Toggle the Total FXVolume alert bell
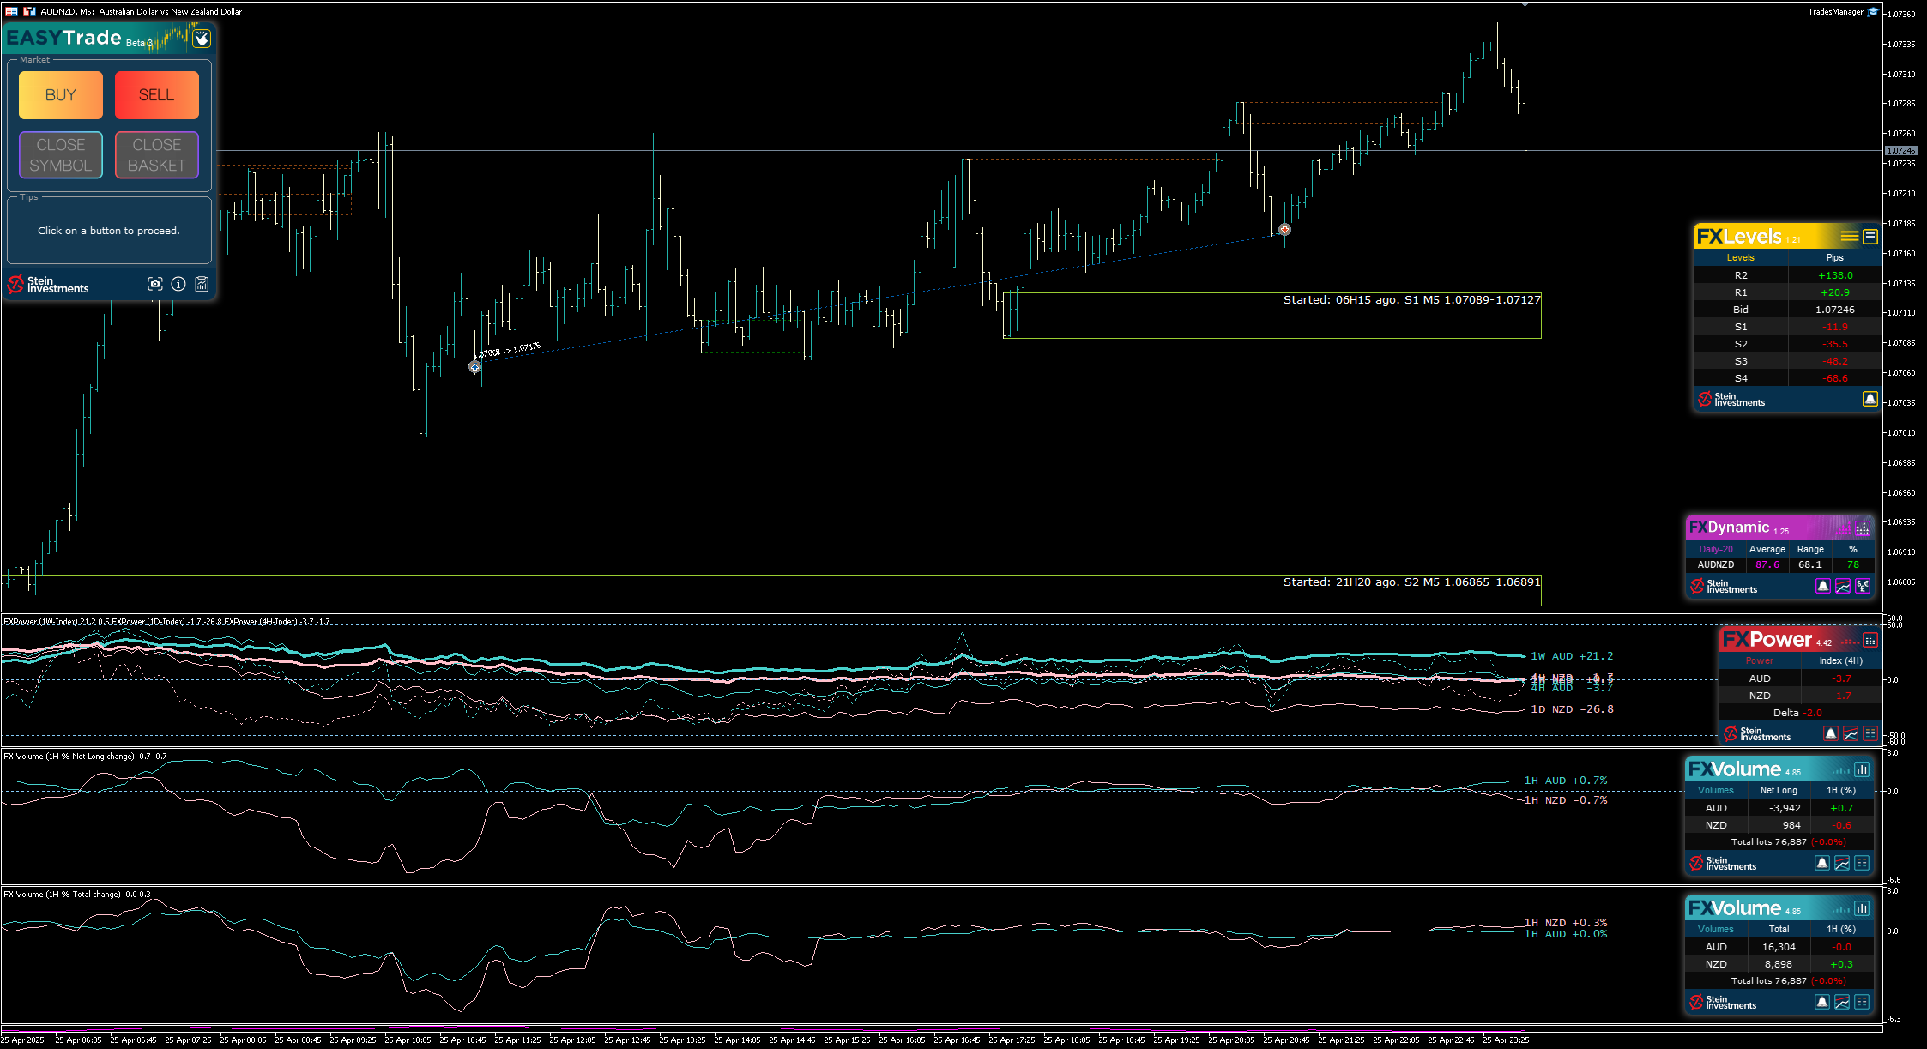 (x=1822, y=1002)
